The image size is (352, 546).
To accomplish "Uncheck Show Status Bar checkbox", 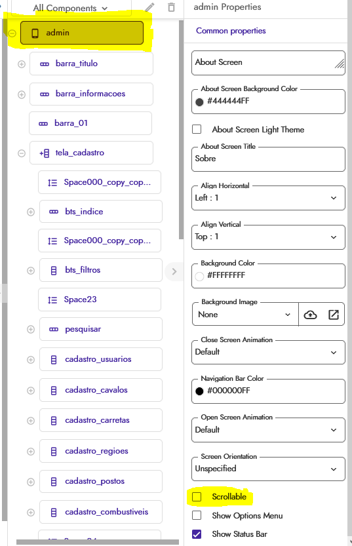I will [197, 534].
